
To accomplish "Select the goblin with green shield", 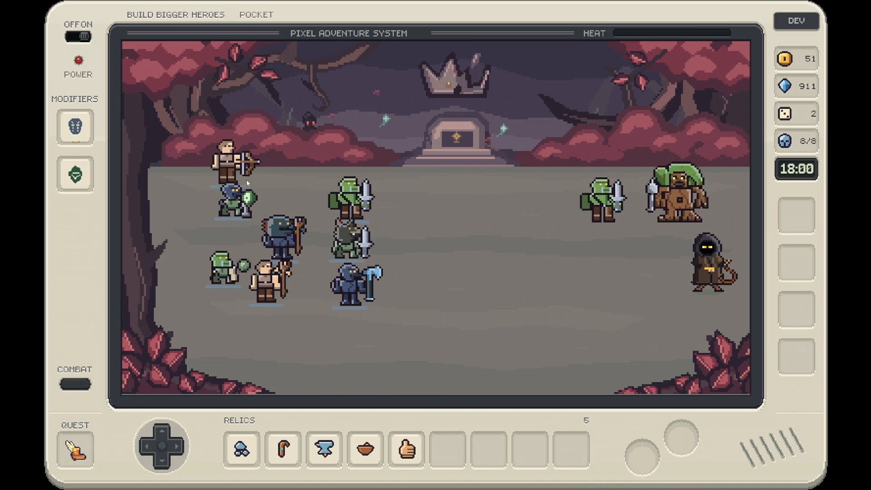I will pyautogui.click(x=237, y=200).
